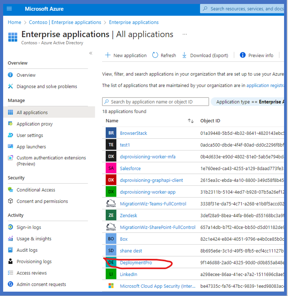Click the dxprovisioning-worker-app green DX icon
This screenshot has height=296, width=288.
click(111, 192)
